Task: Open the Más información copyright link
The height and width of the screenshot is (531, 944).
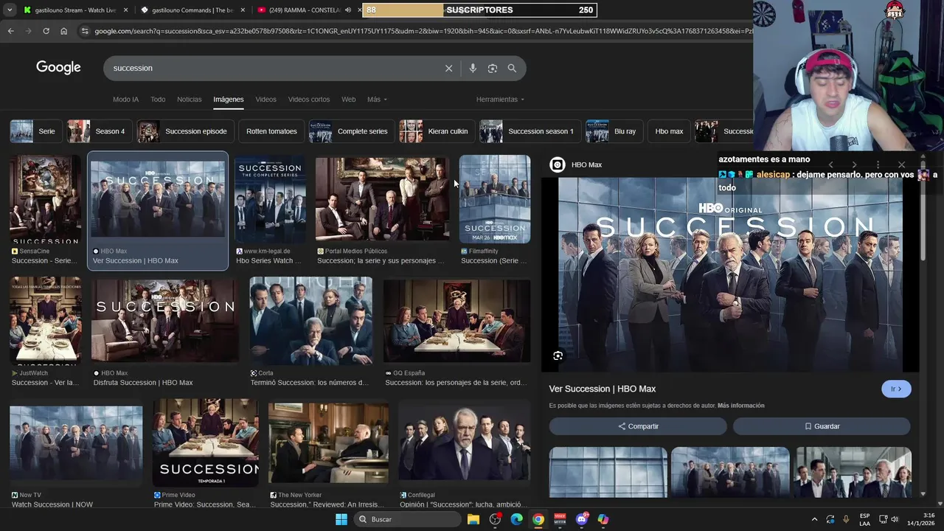Action: (740, 406)
